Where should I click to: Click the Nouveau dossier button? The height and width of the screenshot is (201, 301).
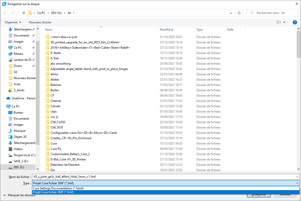[40, 22]
